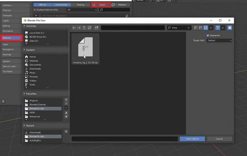Toggle the options gear panel
Image resolution: width=247 pixels, height=156 pixels.
pos(230,28)
